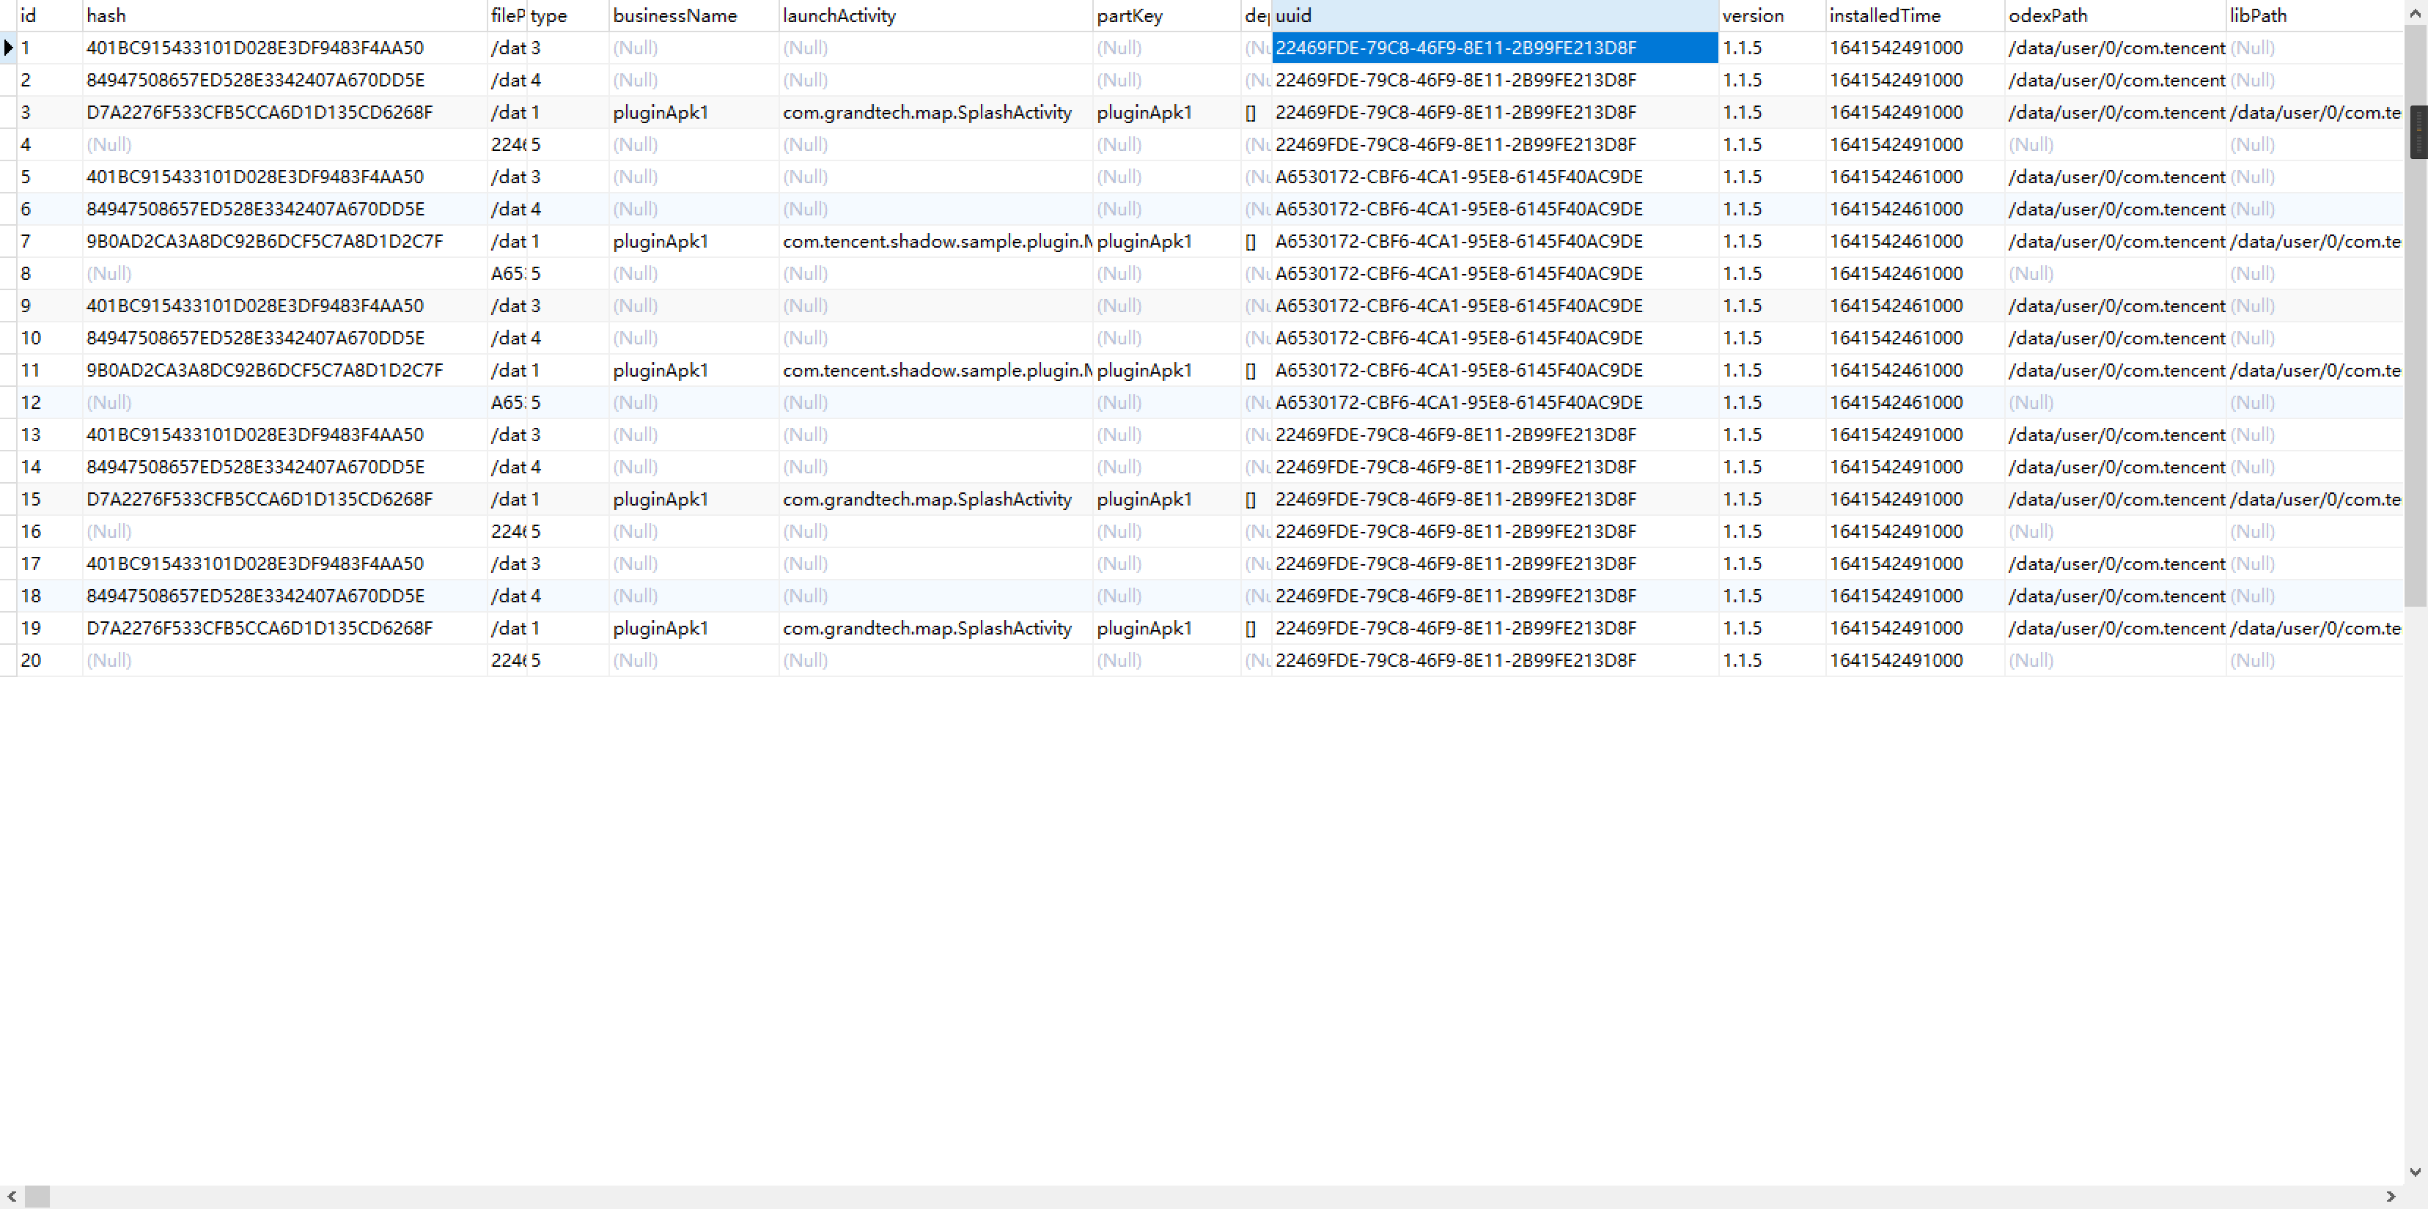Click com.grandtech.map.SplashActivity in row 15
Image resolution: width=2428 pixels, height=1209 pixels.
click(x=927, y=500)
